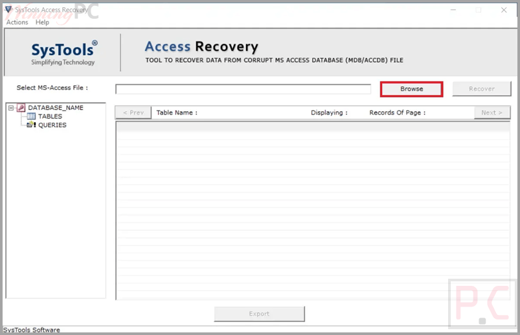Click the SysTools logo in header

64,53
